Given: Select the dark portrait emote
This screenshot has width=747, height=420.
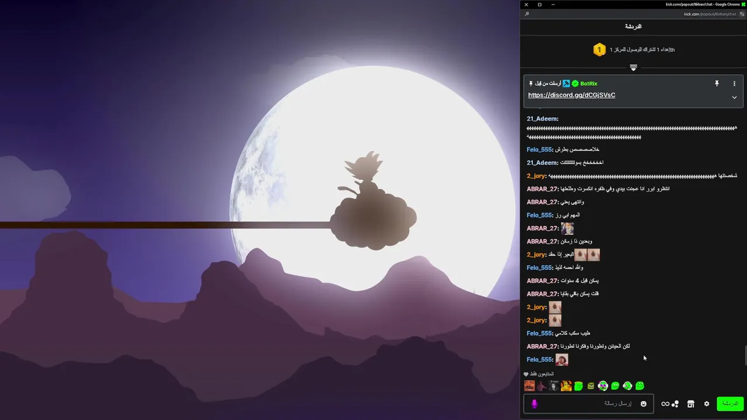Looking at the screenshot, I should 554,386.
